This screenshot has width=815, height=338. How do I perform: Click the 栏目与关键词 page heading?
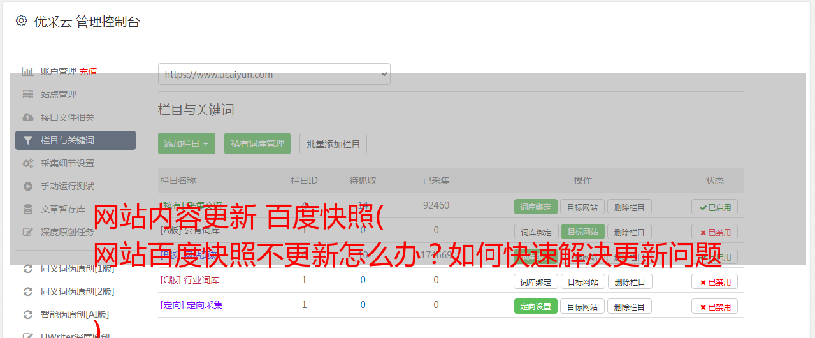pos(196,110)
